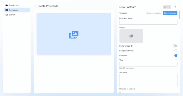Click inside the Summary text area

click(x=148, y=81)
